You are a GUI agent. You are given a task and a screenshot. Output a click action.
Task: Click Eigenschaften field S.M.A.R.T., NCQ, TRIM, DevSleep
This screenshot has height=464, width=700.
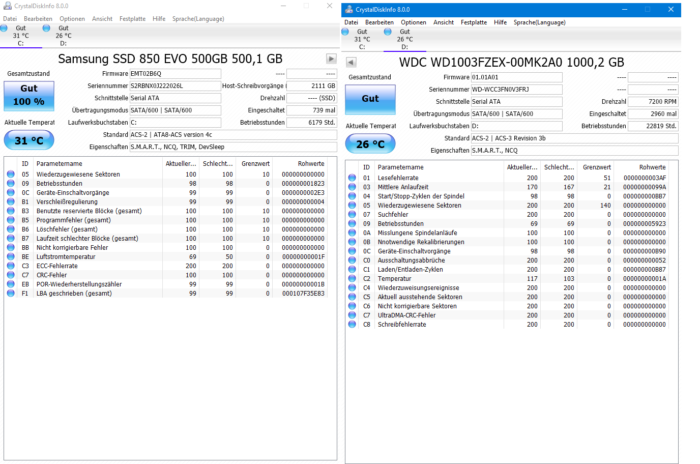tap(234, 147)
